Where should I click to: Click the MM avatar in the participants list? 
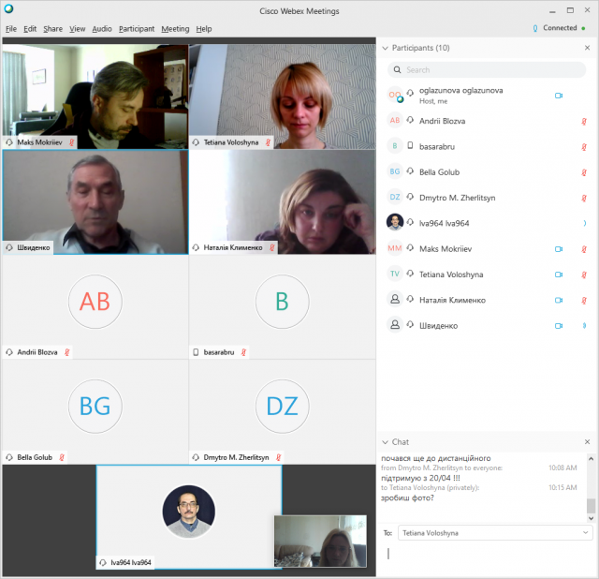pos(395,248)
